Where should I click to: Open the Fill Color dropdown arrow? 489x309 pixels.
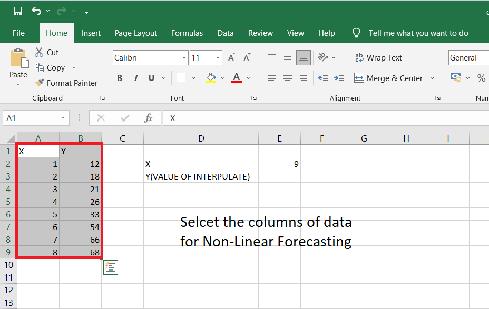(222, 77)
